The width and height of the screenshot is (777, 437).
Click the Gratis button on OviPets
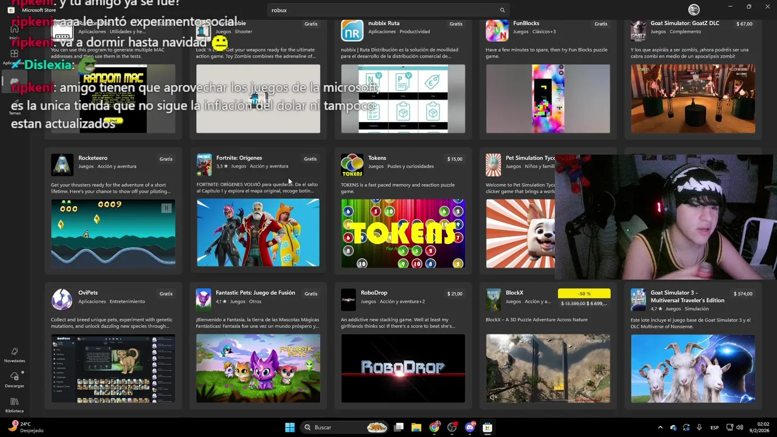166,294
